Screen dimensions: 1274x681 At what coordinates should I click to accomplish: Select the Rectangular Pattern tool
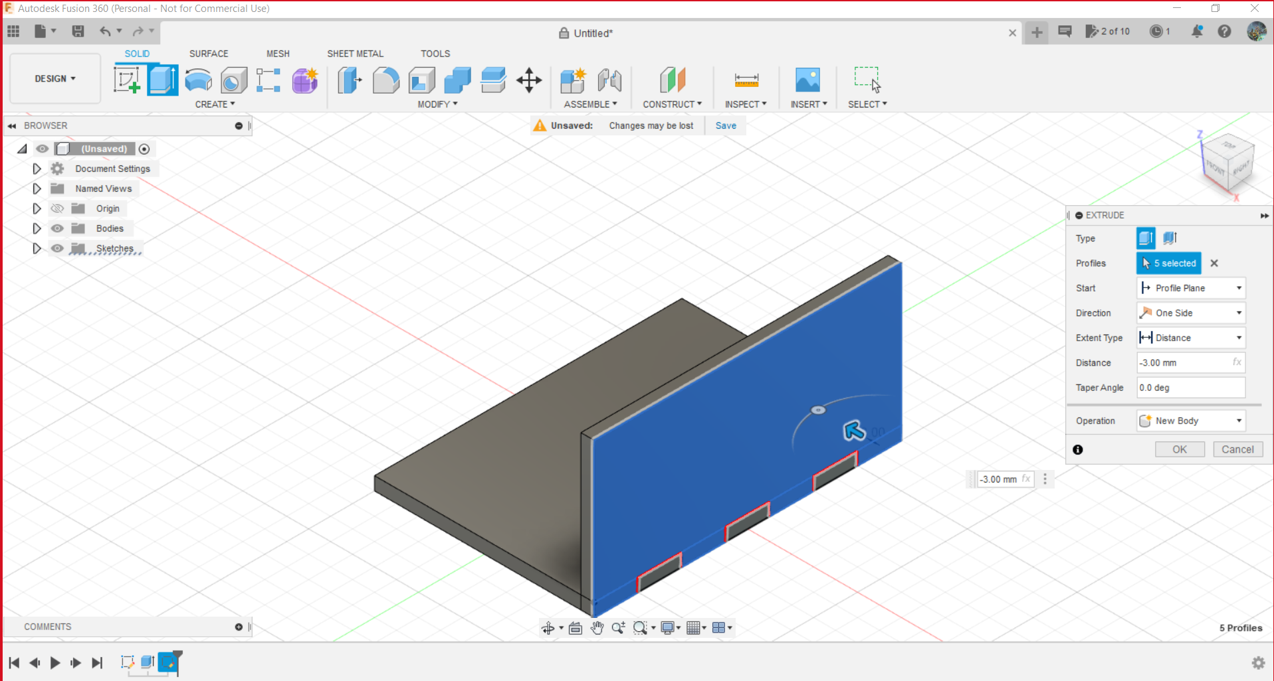point(268,80)
